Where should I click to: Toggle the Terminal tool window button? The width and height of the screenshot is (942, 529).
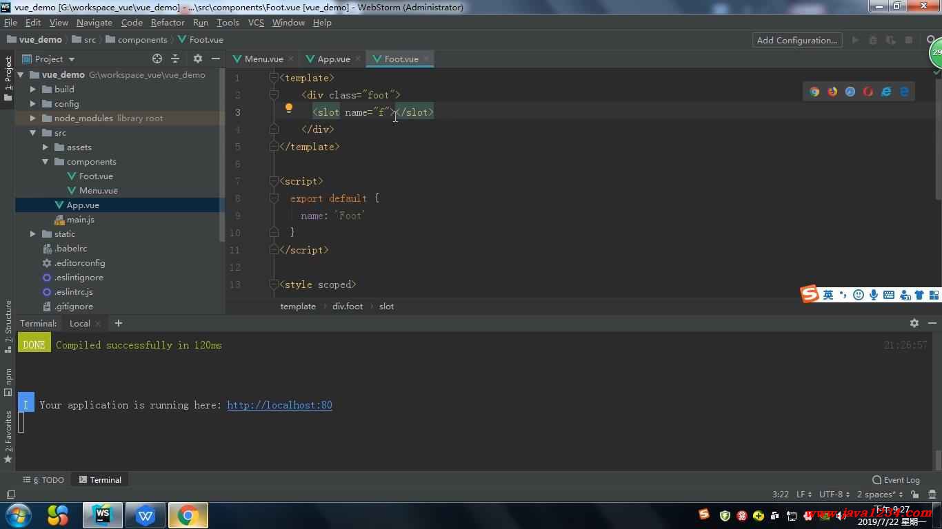[100, 480]
